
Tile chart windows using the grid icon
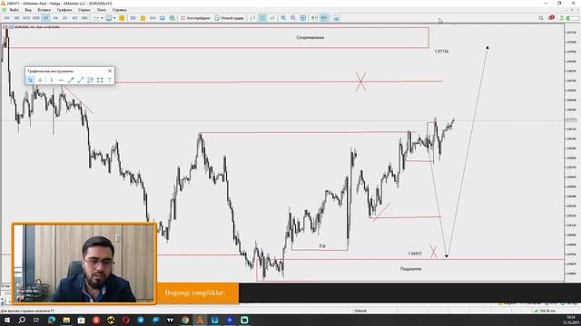[303, 18]
